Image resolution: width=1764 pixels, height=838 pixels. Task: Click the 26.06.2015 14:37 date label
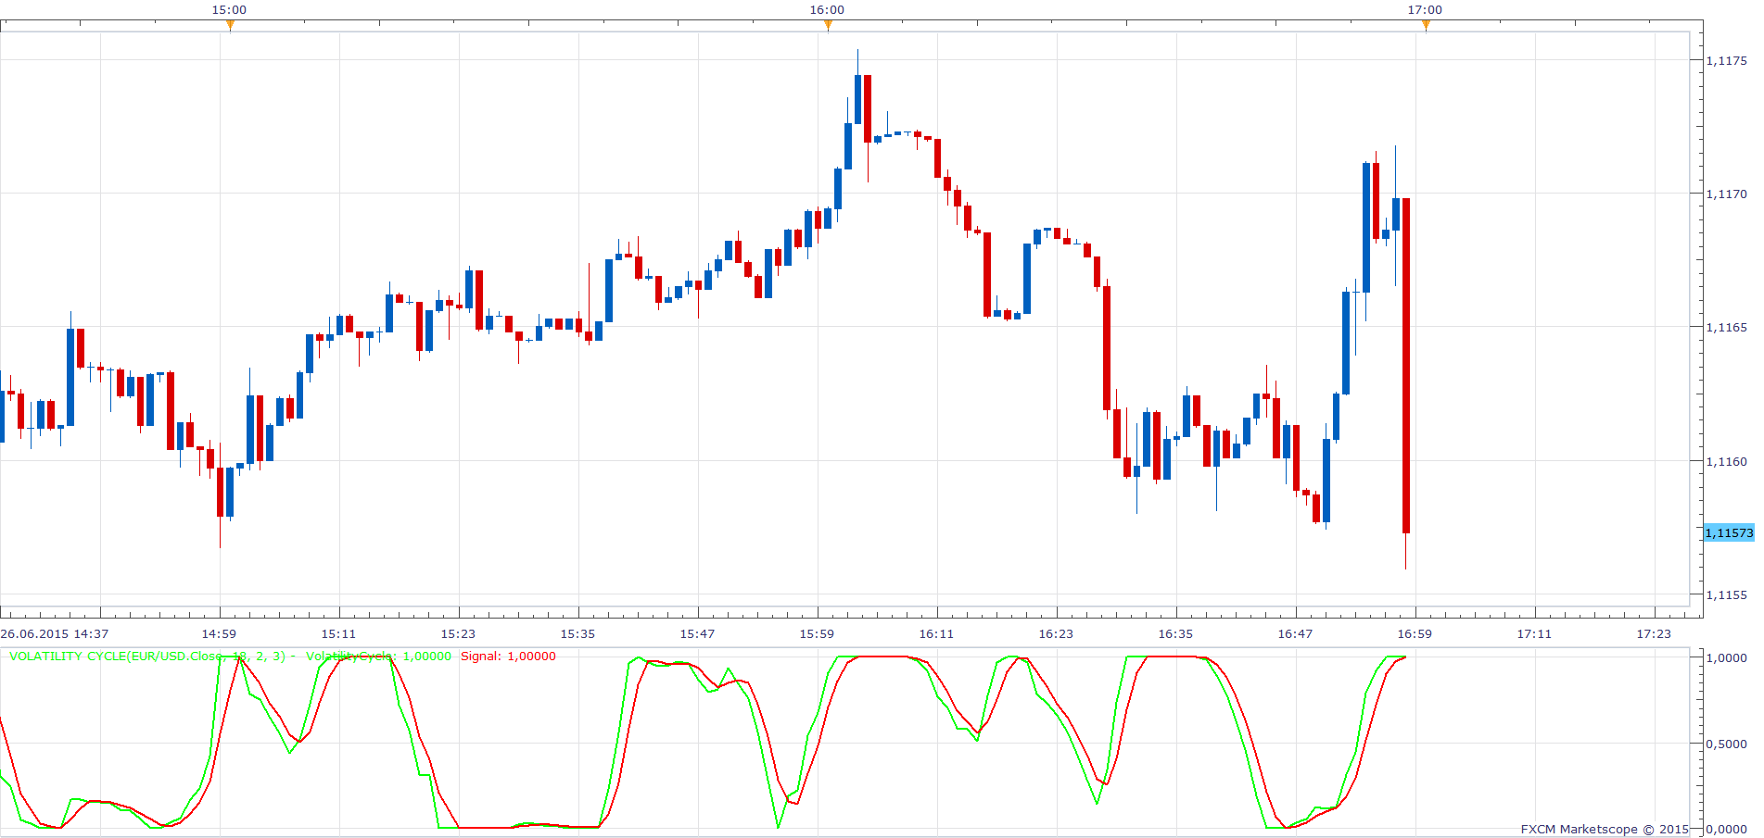click(x=55, y=634)
